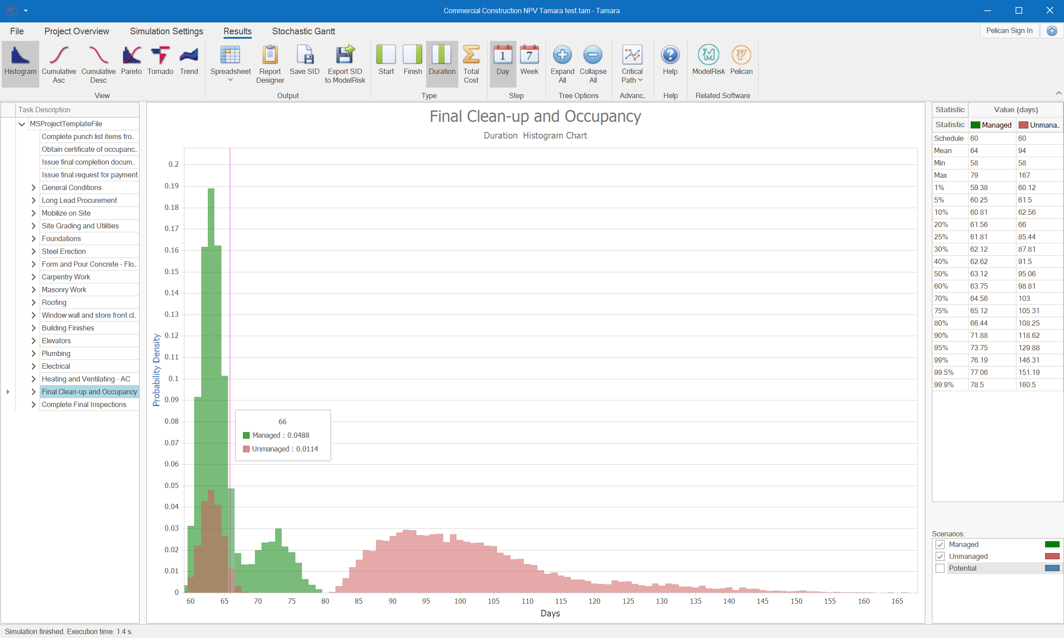Uncheck the Managed scenario
The image size is (1064, 638).
pos(941,544)
